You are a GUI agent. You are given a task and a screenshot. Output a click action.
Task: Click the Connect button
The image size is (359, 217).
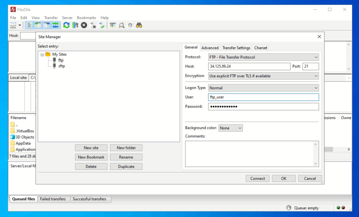[x=258, y=178]
